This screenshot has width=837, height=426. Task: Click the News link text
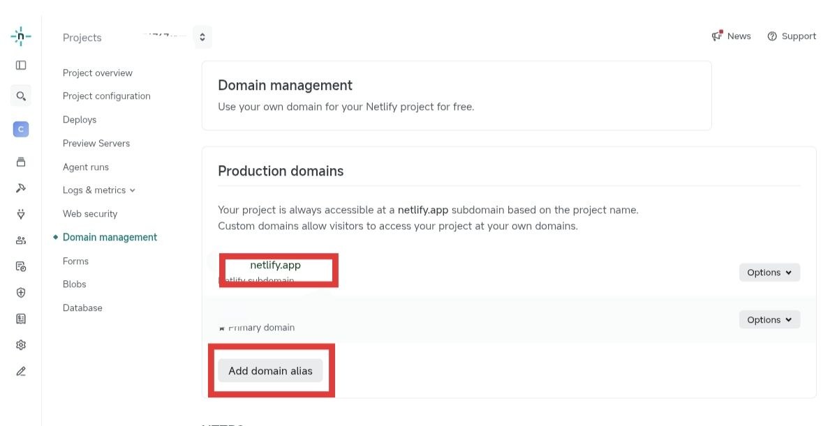pyautogui.click(x=739, y=36)
